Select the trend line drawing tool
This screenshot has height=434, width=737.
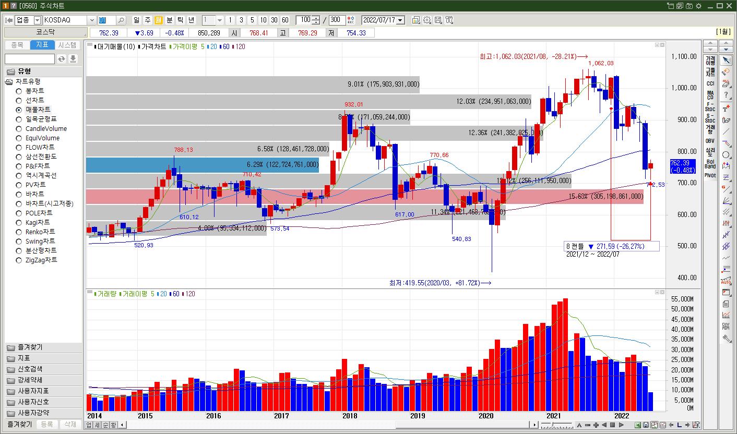726,131
